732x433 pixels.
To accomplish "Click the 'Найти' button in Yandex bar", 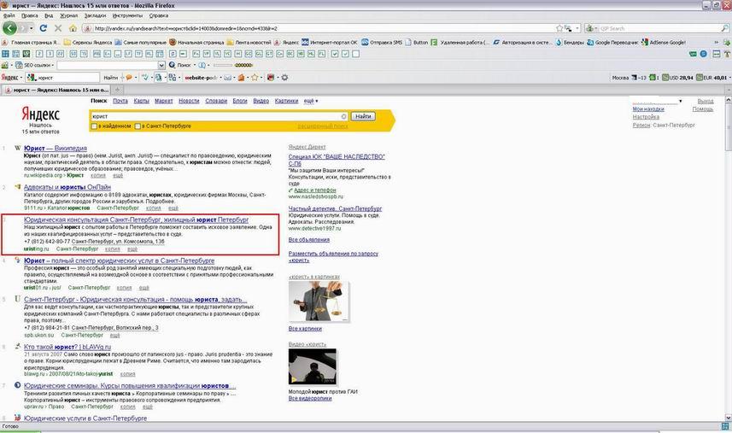I will tap(111, 78).
